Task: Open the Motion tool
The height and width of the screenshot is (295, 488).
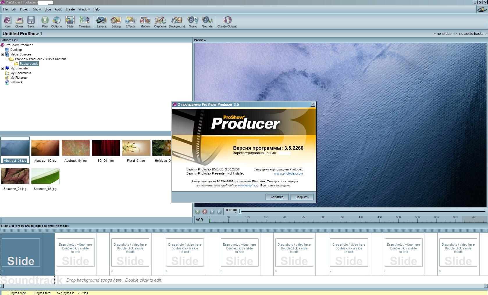Action: click(145, 22)
